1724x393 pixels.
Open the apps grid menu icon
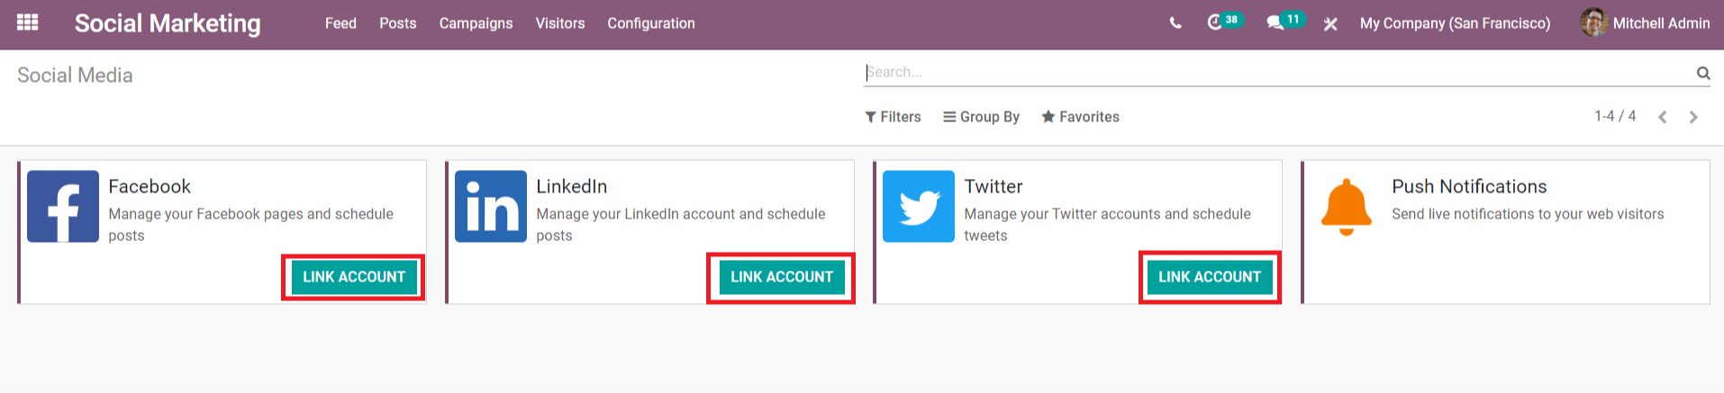pyautogui.click(x=28, y=22)
